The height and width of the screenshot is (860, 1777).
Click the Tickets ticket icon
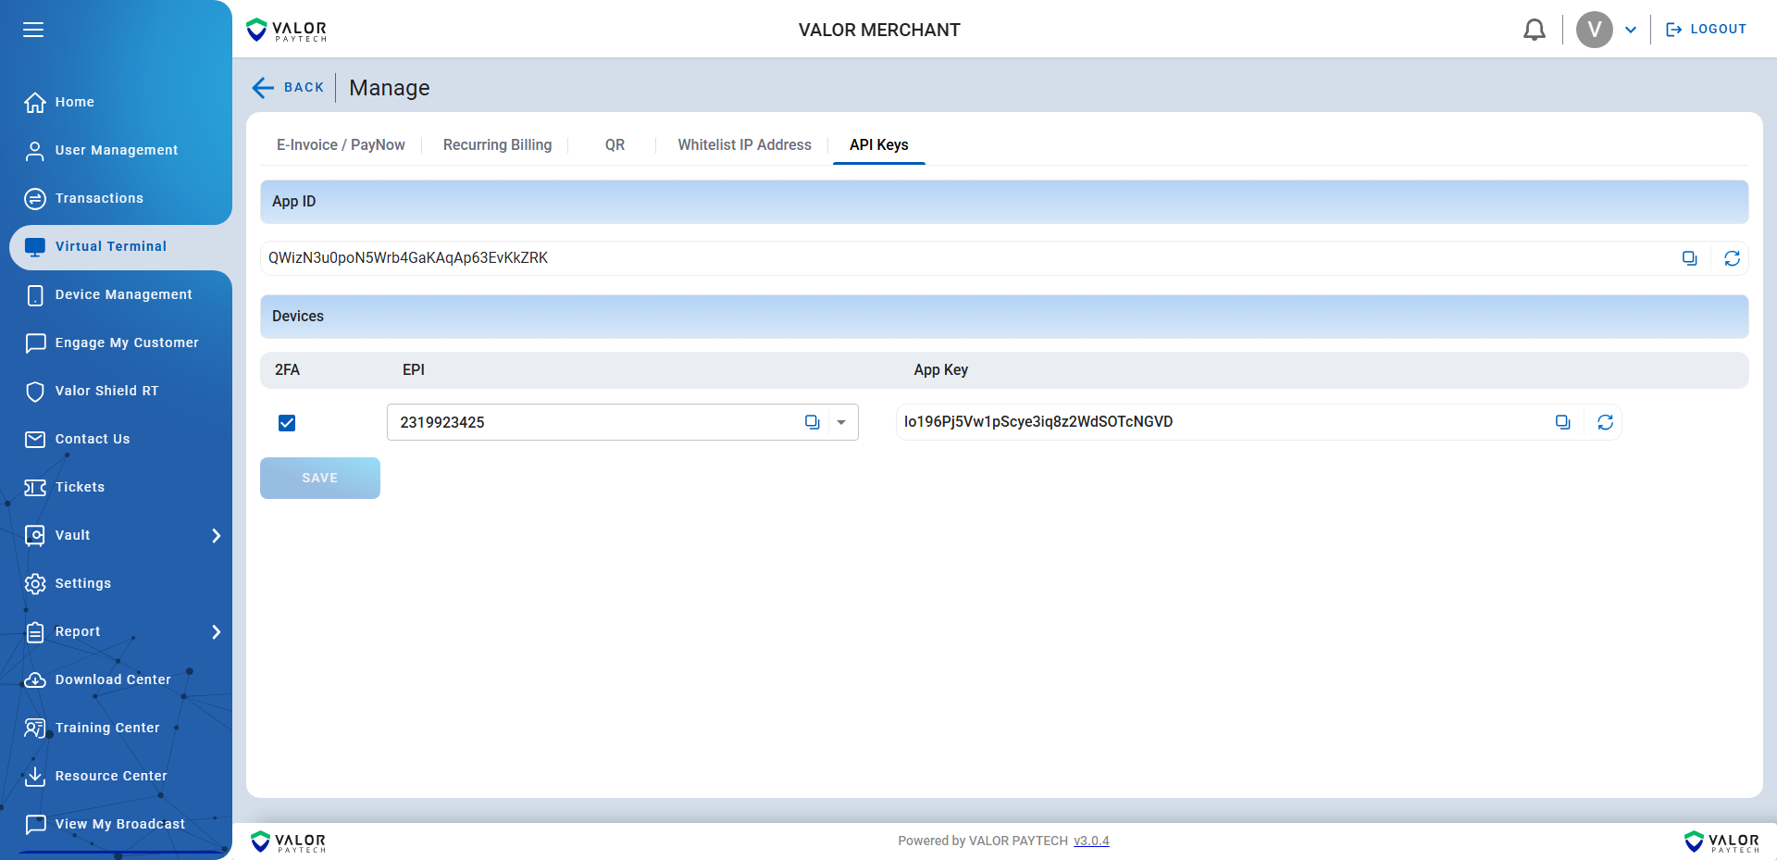pos(35,487)
